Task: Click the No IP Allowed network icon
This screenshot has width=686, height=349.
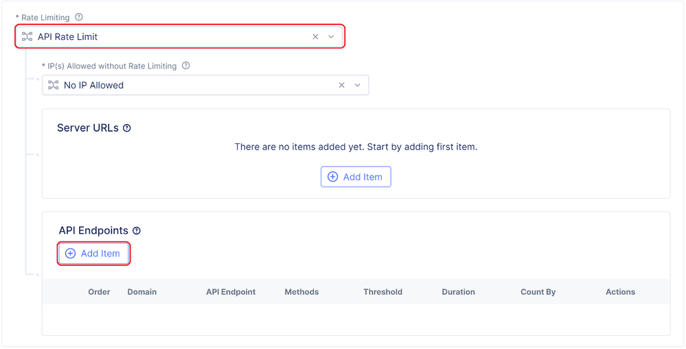Action: (54, 86)
